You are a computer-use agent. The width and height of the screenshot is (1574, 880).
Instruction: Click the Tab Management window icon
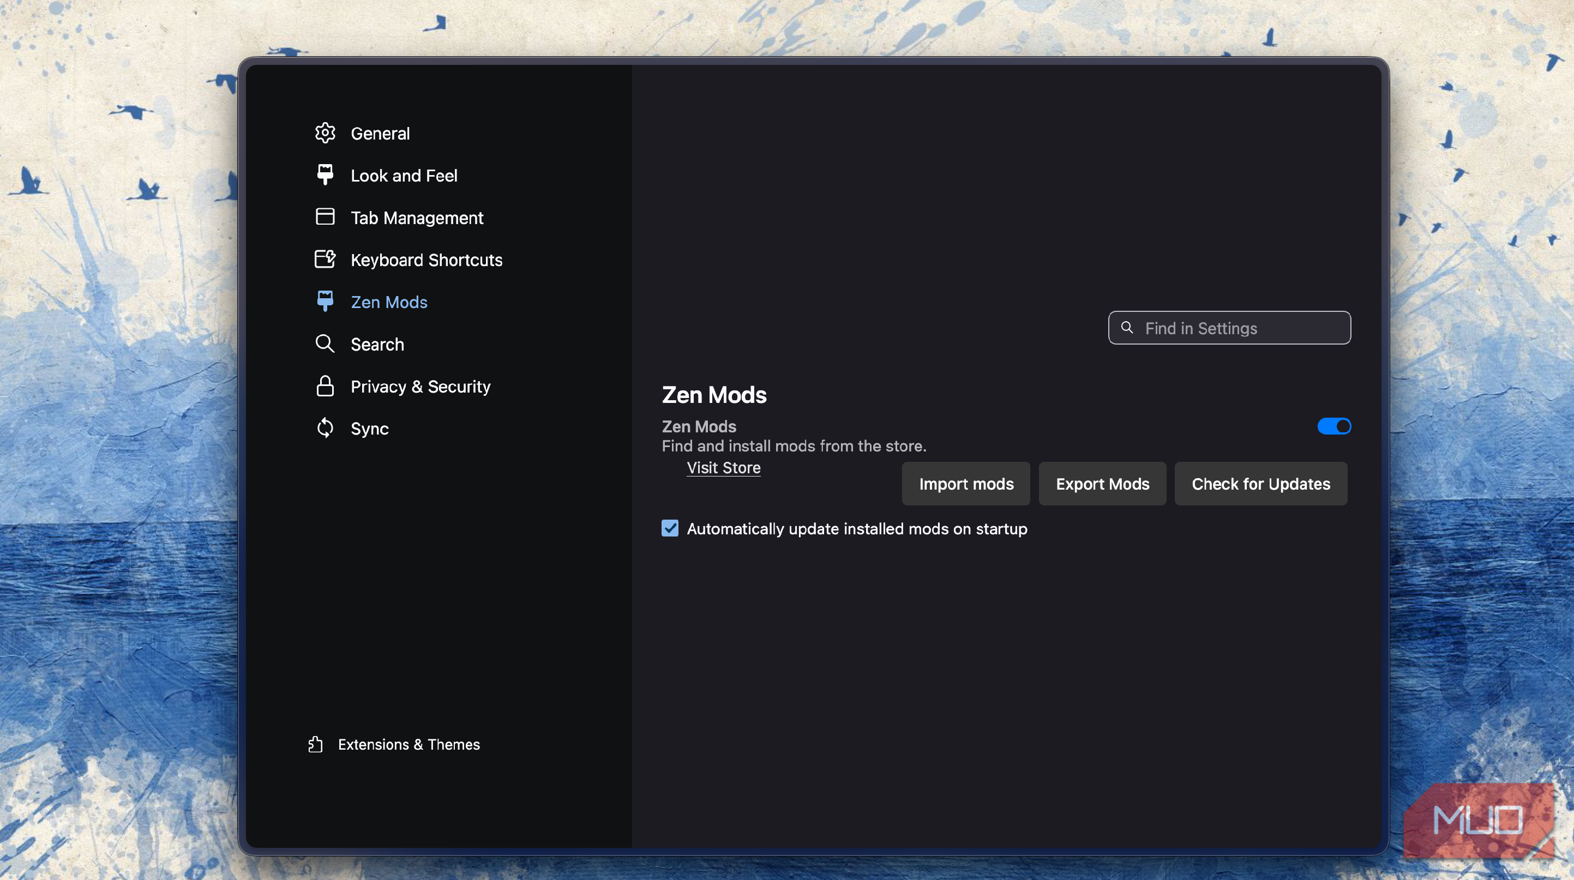325,217
